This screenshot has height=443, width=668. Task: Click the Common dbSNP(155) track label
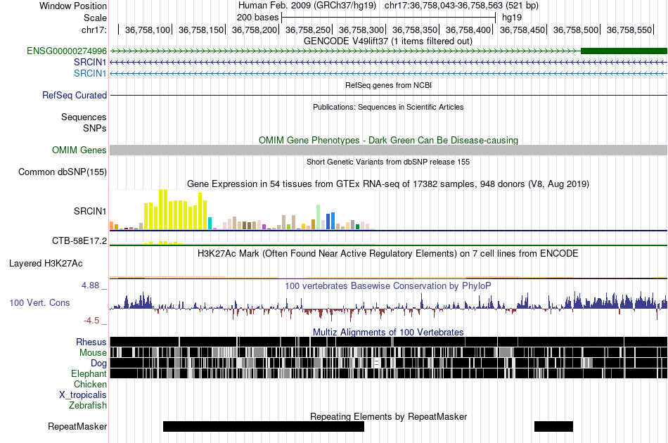[62, 172]
